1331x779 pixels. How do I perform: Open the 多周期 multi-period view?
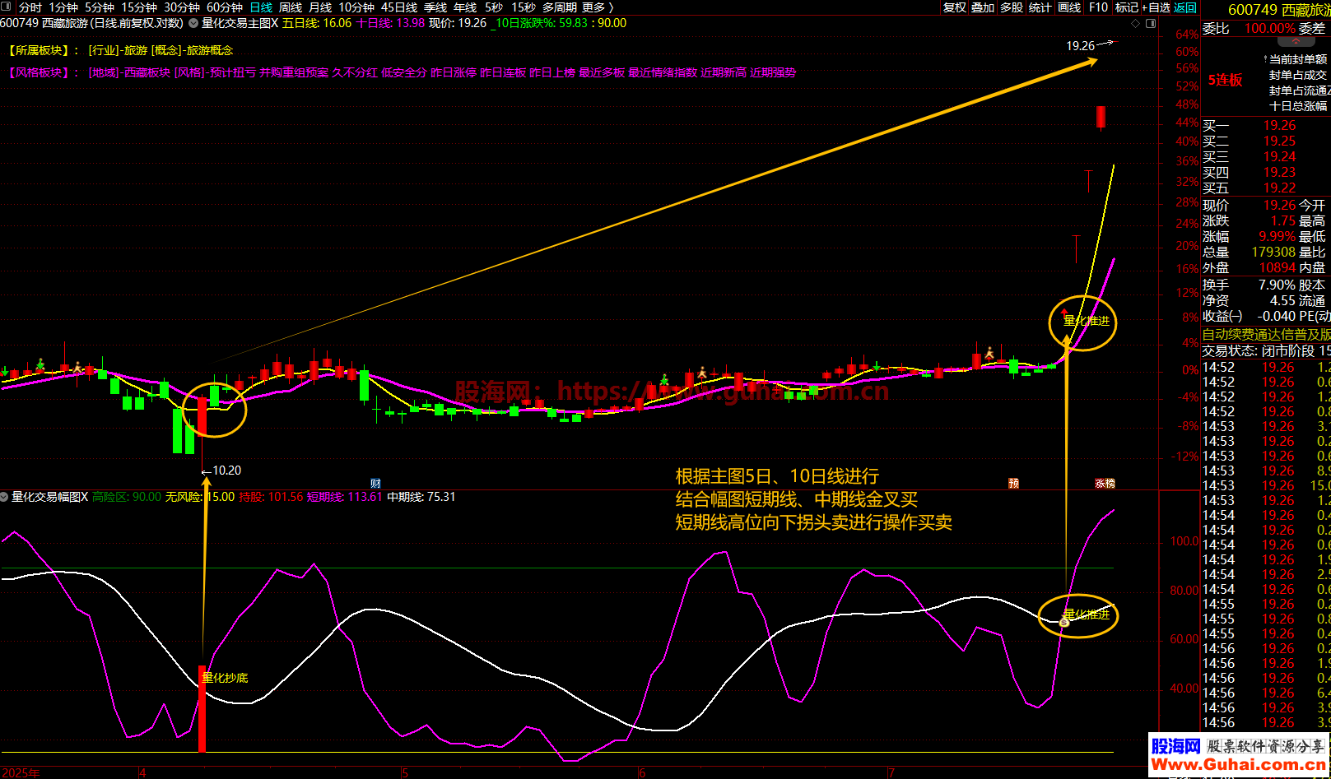(x=559, y=7)
